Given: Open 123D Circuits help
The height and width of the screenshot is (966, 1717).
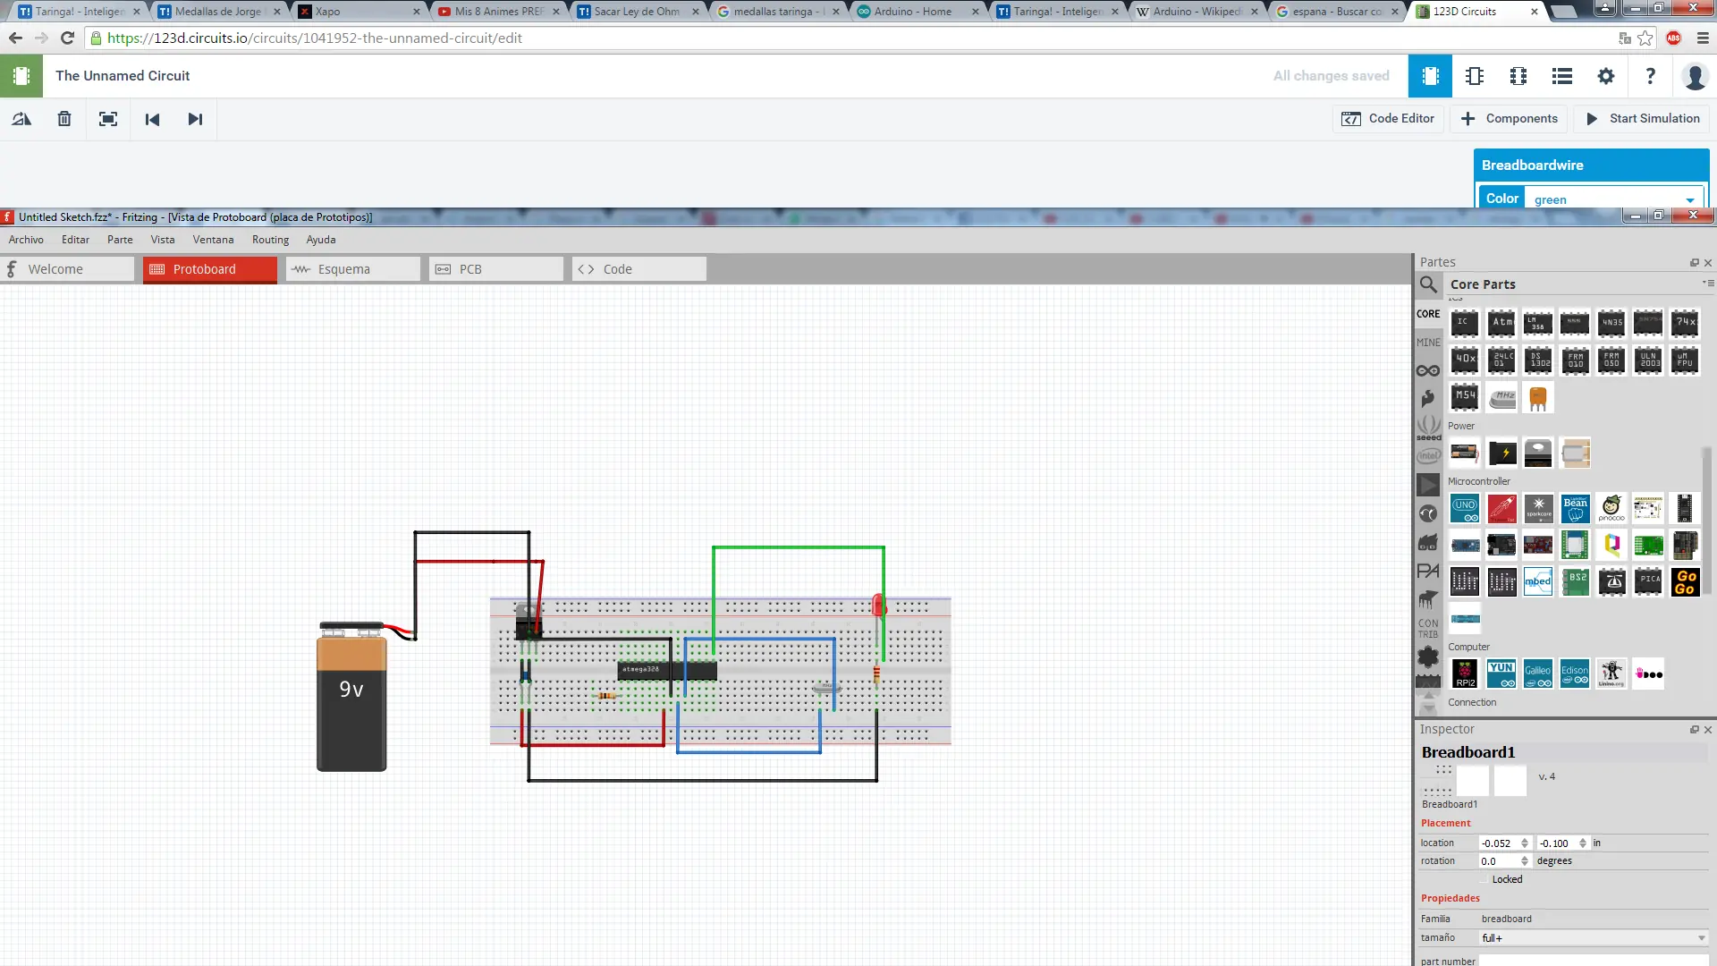Looking at the screenshot, I should pos(1650,76).
